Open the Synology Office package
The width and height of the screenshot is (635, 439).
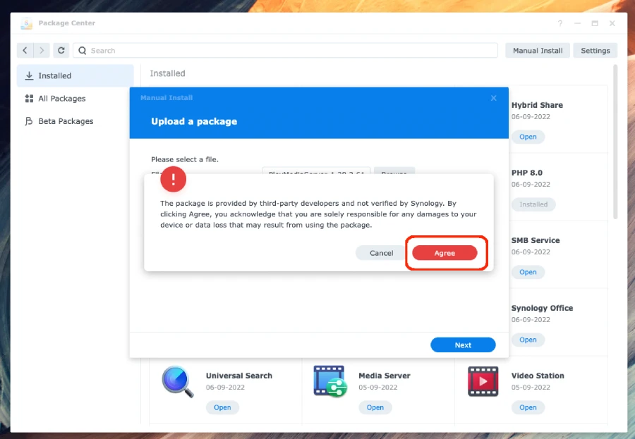click(x=528, y=340)
